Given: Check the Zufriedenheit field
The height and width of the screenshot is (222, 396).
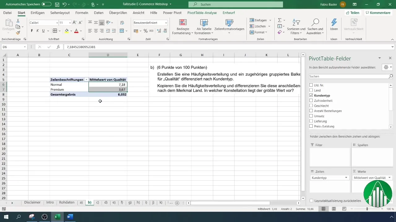Looking at the screenshot, I should pyautogui.click(x=311, y=101).
